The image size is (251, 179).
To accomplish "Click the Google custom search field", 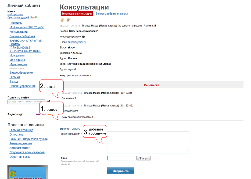I will (26, 101).
